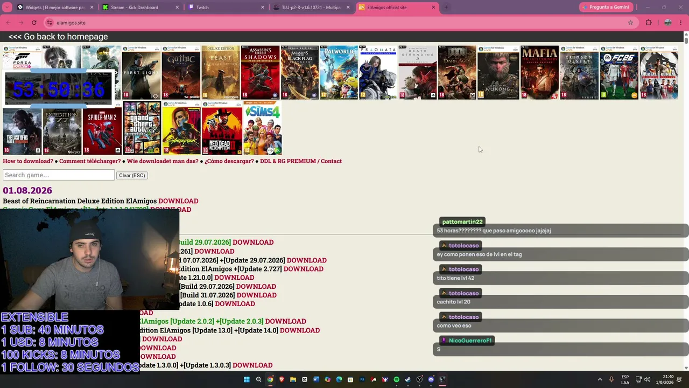View site information for elamigos.site

50,23
